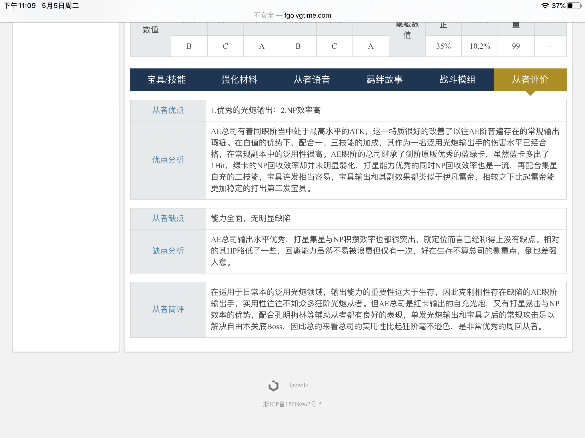Click the 从者优点 row label

point(168,110)
